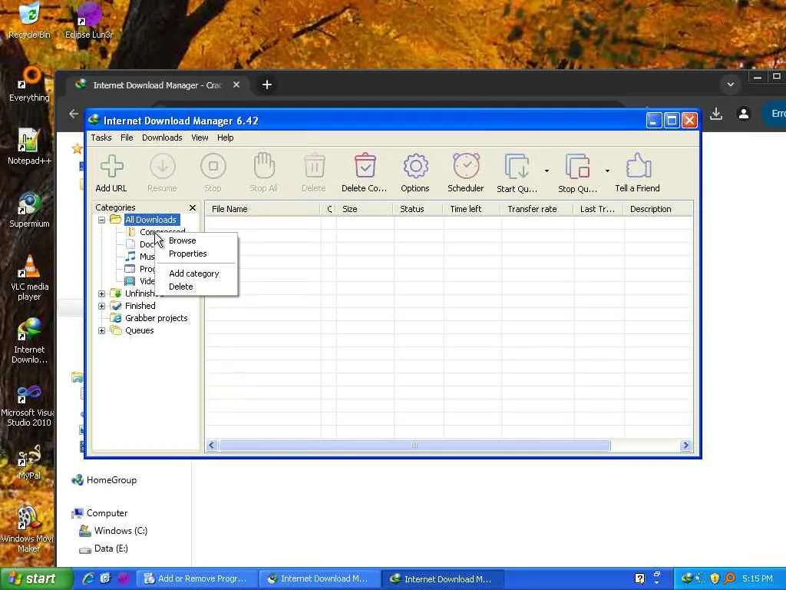Click the Add URL toolbar icon
Viewport: 786px width, 590px height.
(x=111, y=167)
